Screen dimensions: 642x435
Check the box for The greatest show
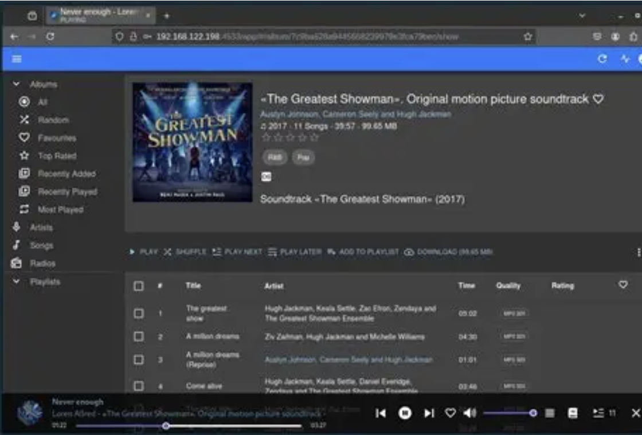coord(139,313)
